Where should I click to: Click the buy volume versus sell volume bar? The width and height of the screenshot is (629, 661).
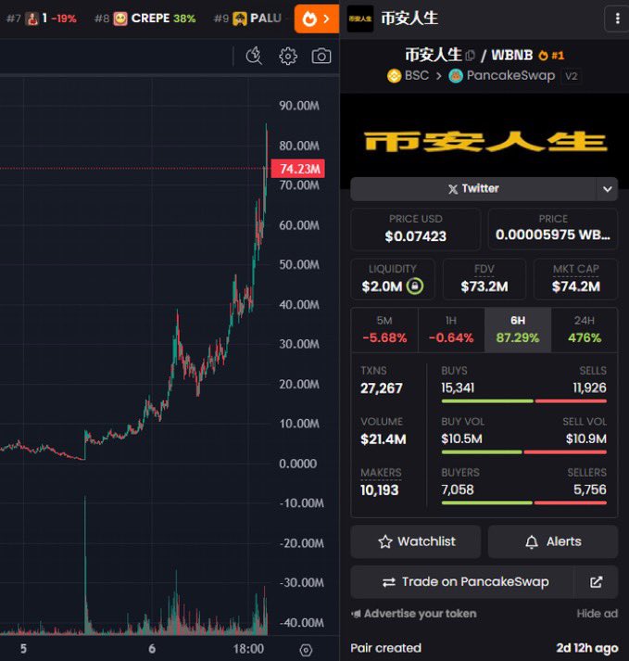tap(524, 452)
